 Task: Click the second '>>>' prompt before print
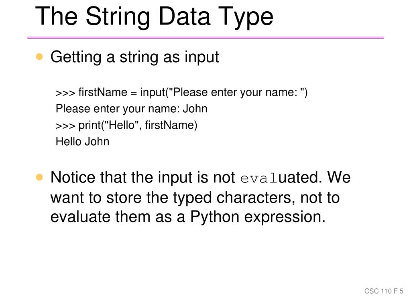[65, 126]
